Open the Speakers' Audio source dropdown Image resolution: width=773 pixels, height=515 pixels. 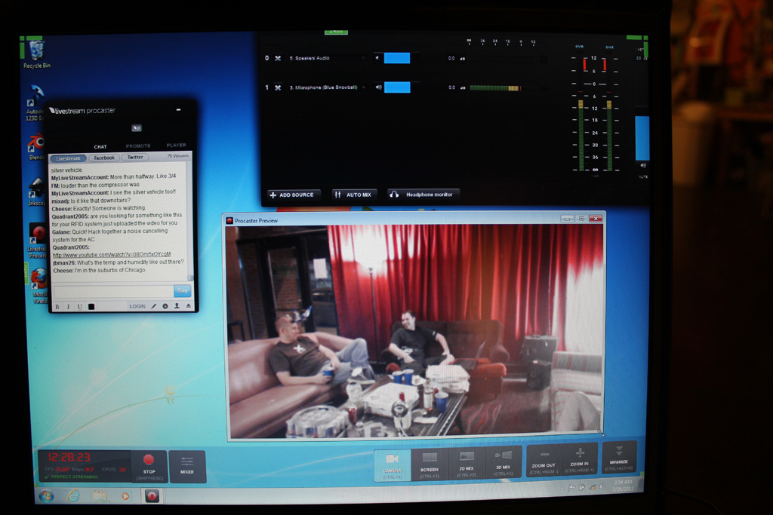[363, 58]
